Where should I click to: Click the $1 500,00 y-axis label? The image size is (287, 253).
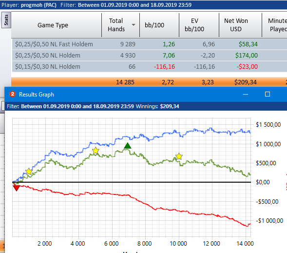pos(268,125)
